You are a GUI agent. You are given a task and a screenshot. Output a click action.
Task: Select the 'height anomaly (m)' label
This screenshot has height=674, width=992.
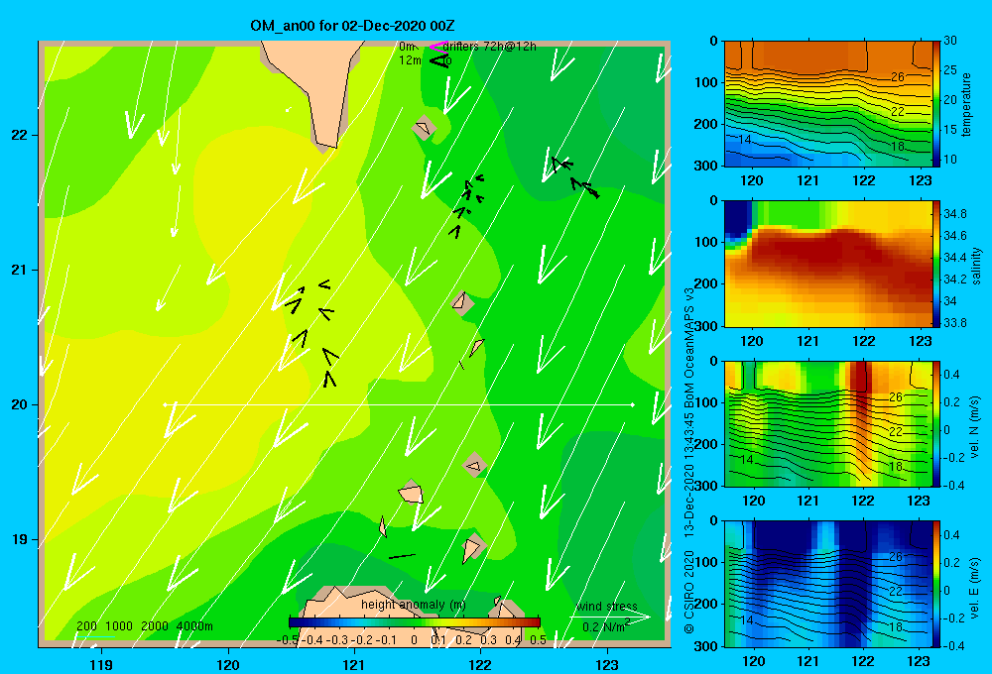pyautogui.click(x=414, y=605)
